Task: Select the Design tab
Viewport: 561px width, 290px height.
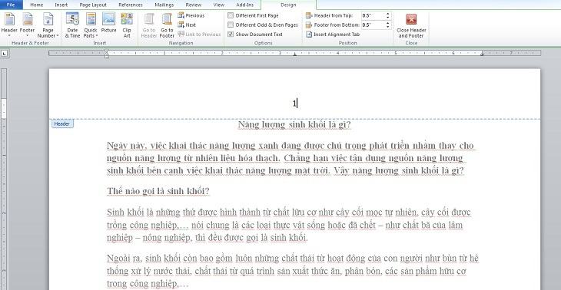Action: pos(288,5)
